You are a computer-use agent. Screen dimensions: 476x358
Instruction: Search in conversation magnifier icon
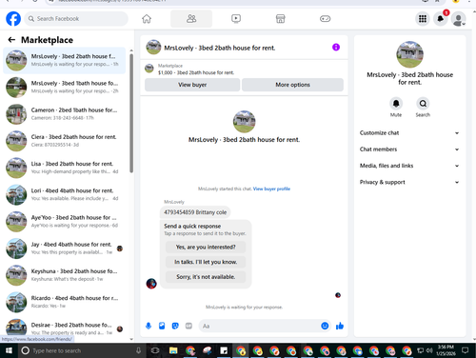pyautogui.click(x=423, y=104)
